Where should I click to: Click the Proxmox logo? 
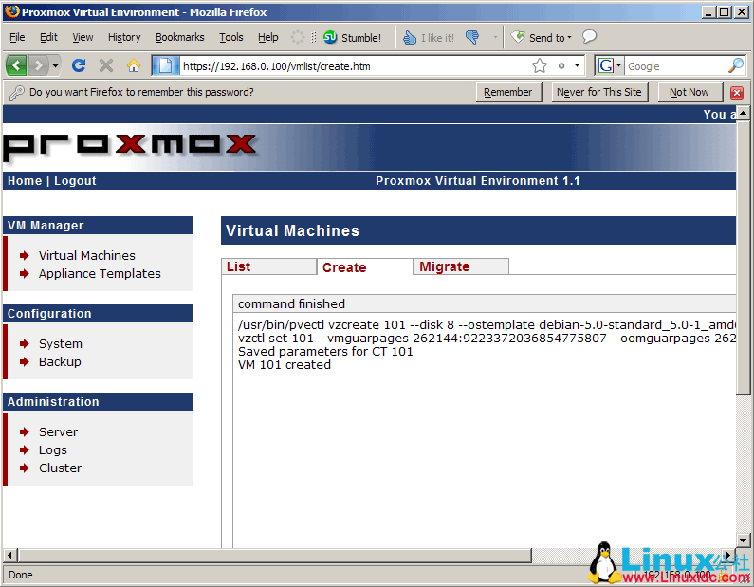[130, 146]
